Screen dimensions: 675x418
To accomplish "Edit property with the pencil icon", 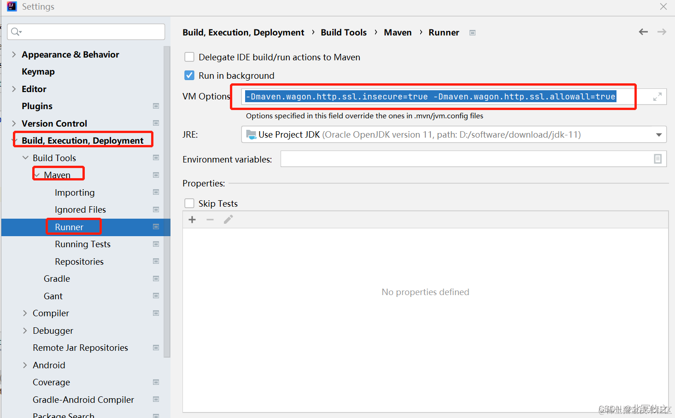I will tap(228, 220).
